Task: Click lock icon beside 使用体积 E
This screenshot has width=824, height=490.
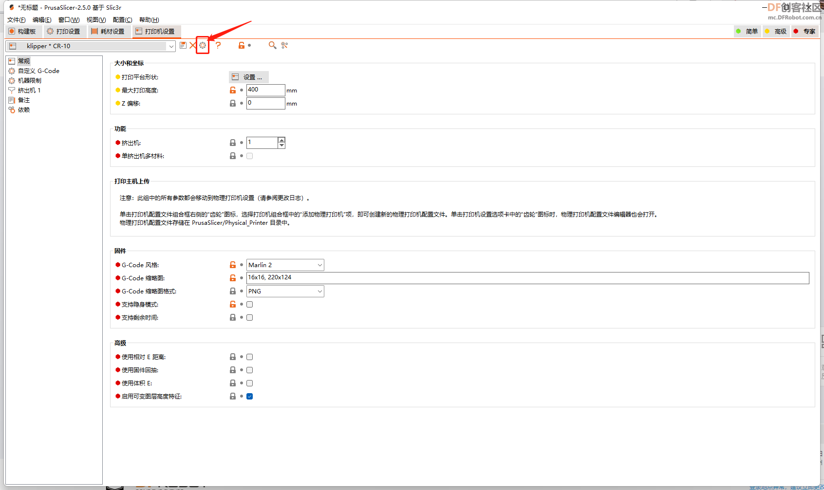Action: coord(233,383)
